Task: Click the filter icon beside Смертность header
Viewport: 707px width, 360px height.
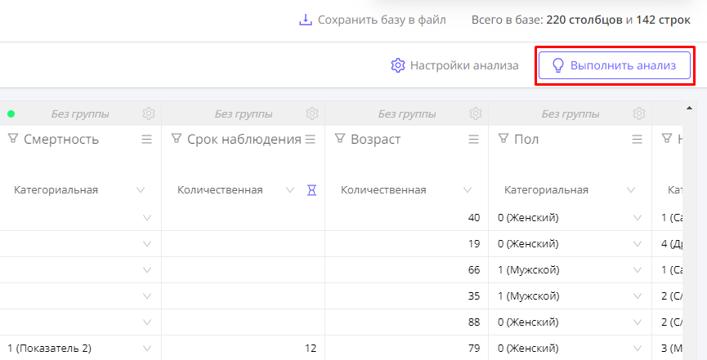Action: [x=12, y=139]
